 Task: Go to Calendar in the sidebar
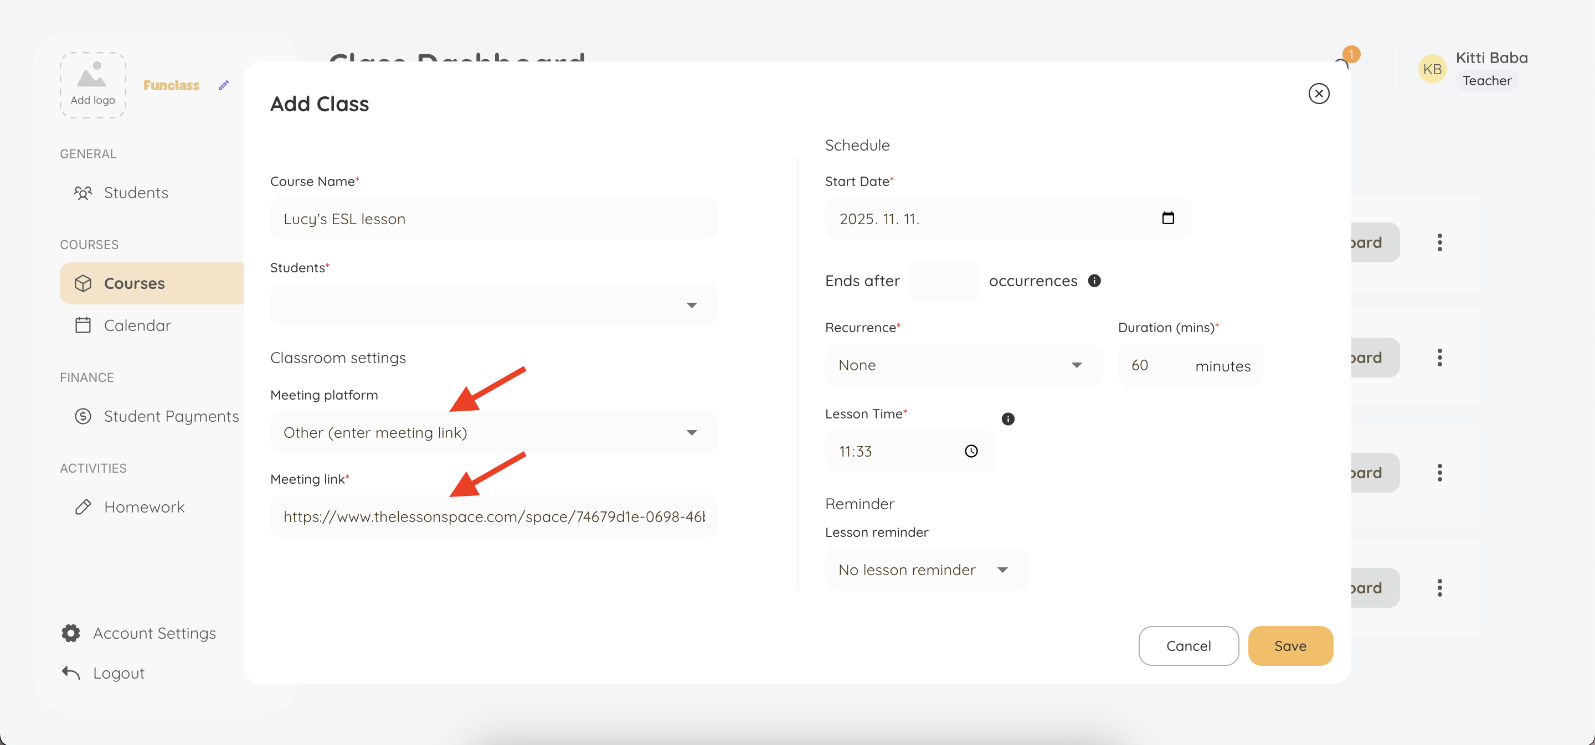pyautogui.click(x=137, y=325)
